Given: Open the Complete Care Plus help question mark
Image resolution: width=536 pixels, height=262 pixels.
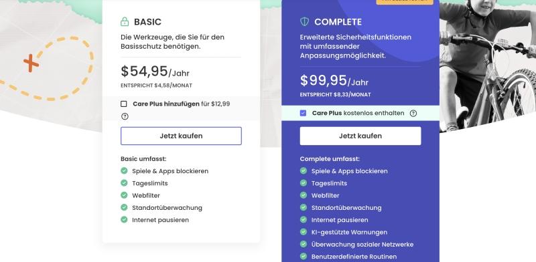Looking at the screenshot, I should click(x=413, y=113).
